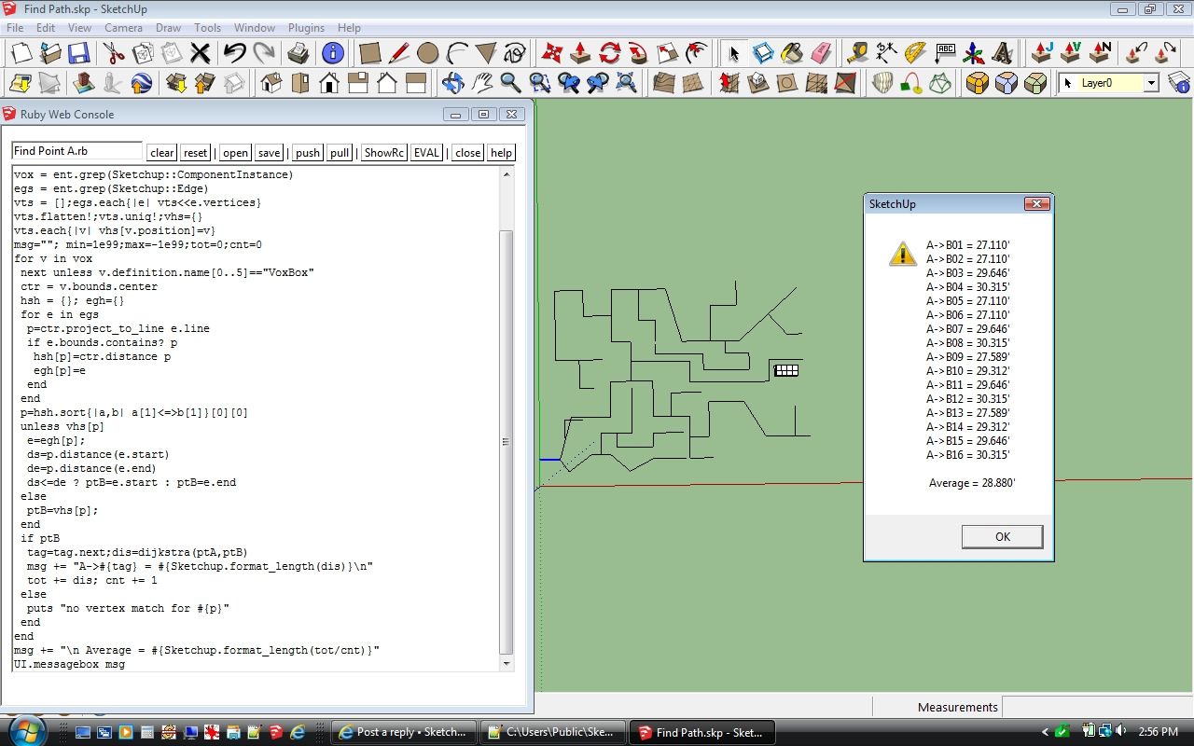Open the Layer0 layer dropdown
The image size is (1194, 746).
coord(1151,83)
